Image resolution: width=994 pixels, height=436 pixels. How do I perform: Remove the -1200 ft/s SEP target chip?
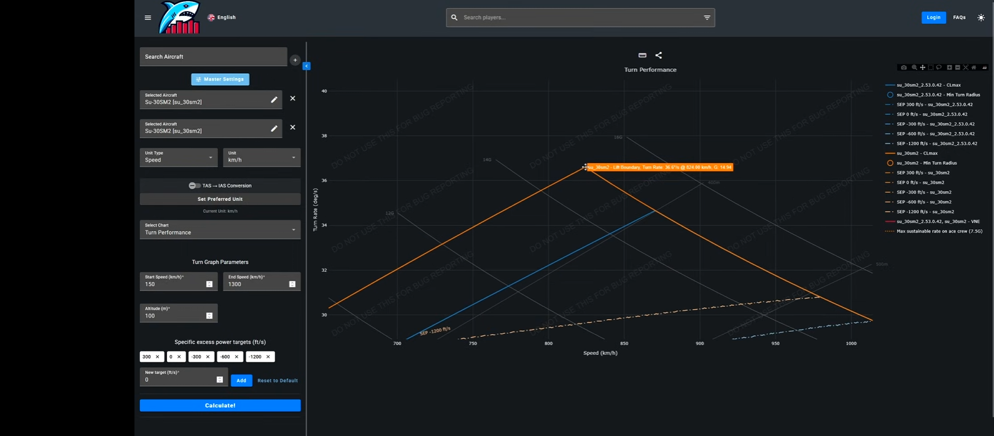click(x=268, y=357)
